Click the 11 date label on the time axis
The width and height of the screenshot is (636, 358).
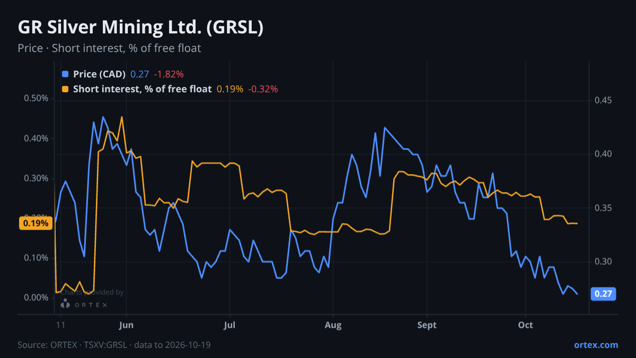60,325
